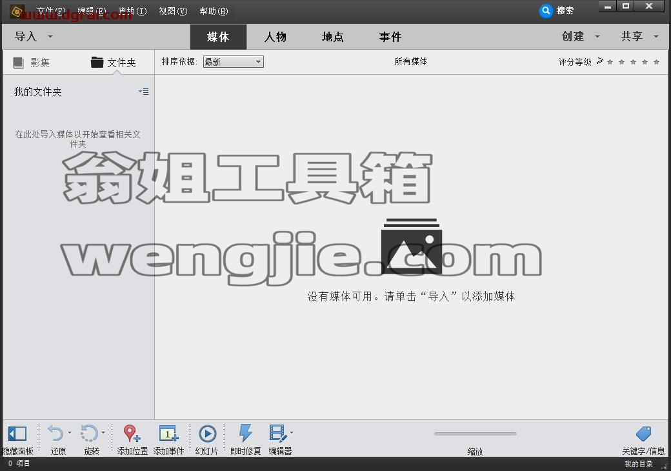Screen dimensions: 671x471
Task: Switch to the Events (事件) tab
Action: click(390, 37)
